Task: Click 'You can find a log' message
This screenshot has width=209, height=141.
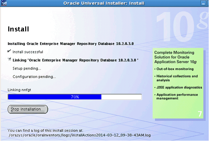Action: pyautogui.click(x=45, y=130)
